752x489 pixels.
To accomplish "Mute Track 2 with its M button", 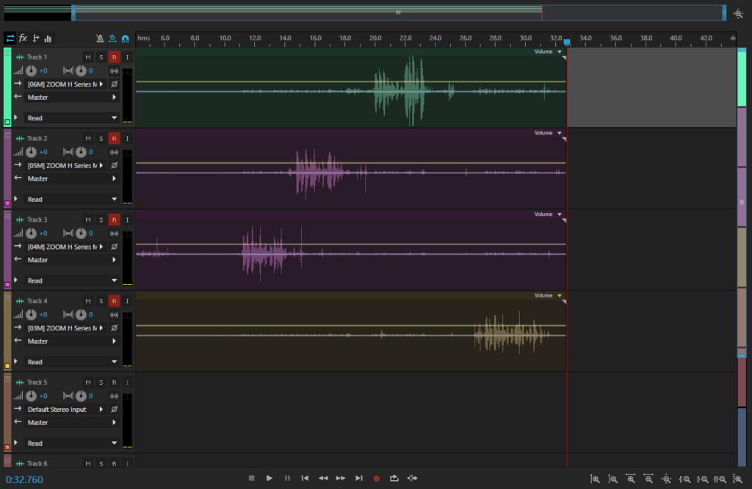I will (x=88, y=138).
